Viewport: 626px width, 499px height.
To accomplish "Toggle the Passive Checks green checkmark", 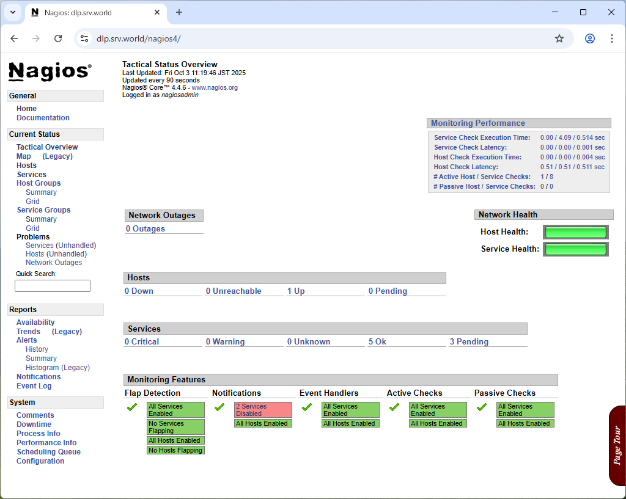I will tap(482, 407).
